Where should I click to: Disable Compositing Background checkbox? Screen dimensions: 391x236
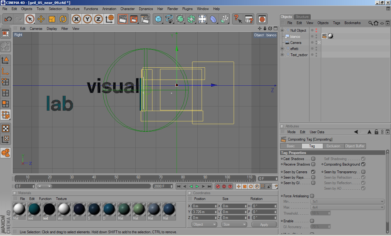(x=363, y=164)
